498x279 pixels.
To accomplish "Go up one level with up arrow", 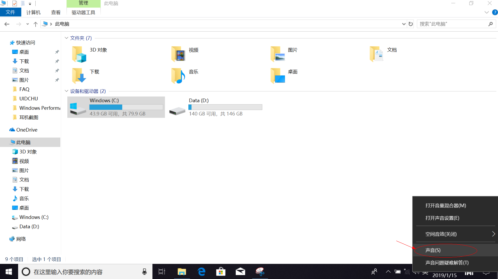I will tap(36, 24).
